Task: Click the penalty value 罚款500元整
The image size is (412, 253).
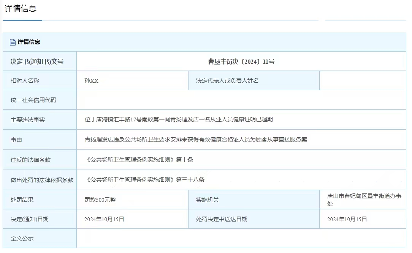Action: click(100, 200)
